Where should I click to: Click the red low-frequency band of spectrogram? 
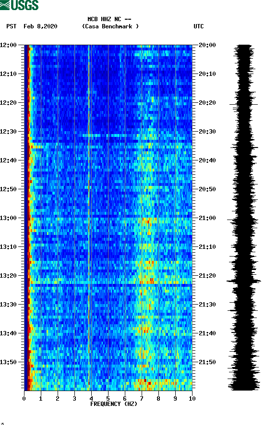(x=28, y=218)
